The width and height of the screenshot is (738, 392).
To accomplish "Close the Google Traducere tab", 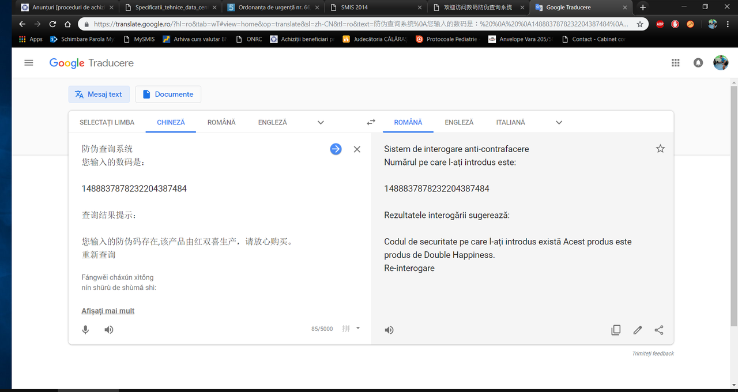I will (625, 7).
